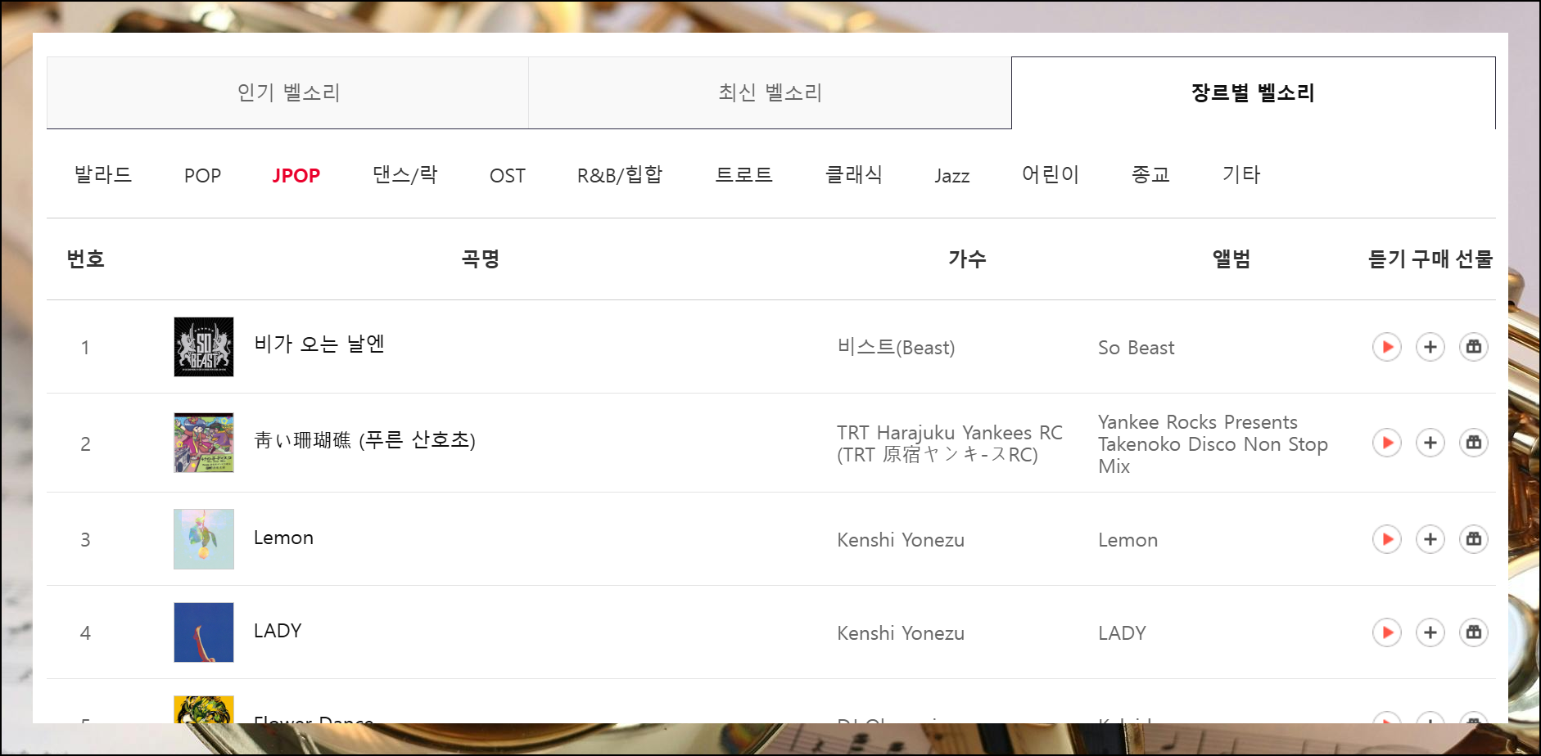Switch to the 최신 벨소리 tab
The height and width of the screenshot is (756, 1541).
click(x=770, y=92)
